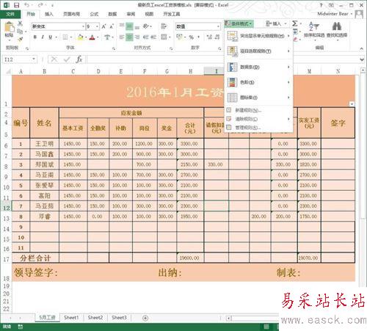The width and height of the screenshot is (367, 331).
Task: Toggle bold formatting
Action: coord(35,37)
